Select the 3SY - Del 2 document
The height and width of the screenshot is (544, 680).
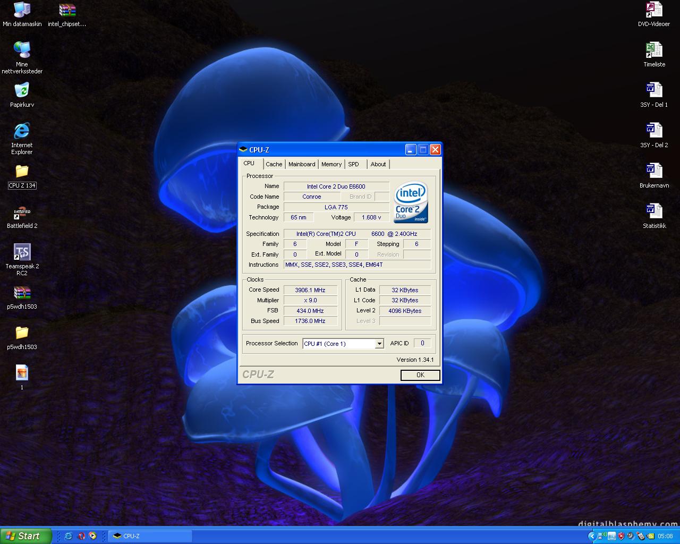click(x=654, y=136)
